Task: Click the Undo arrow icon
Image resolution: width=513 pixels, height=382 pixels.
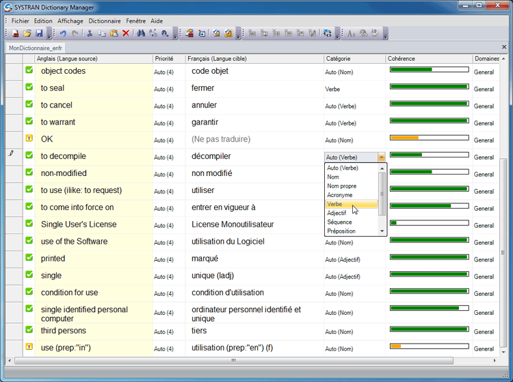Action: tap(63, 33)
